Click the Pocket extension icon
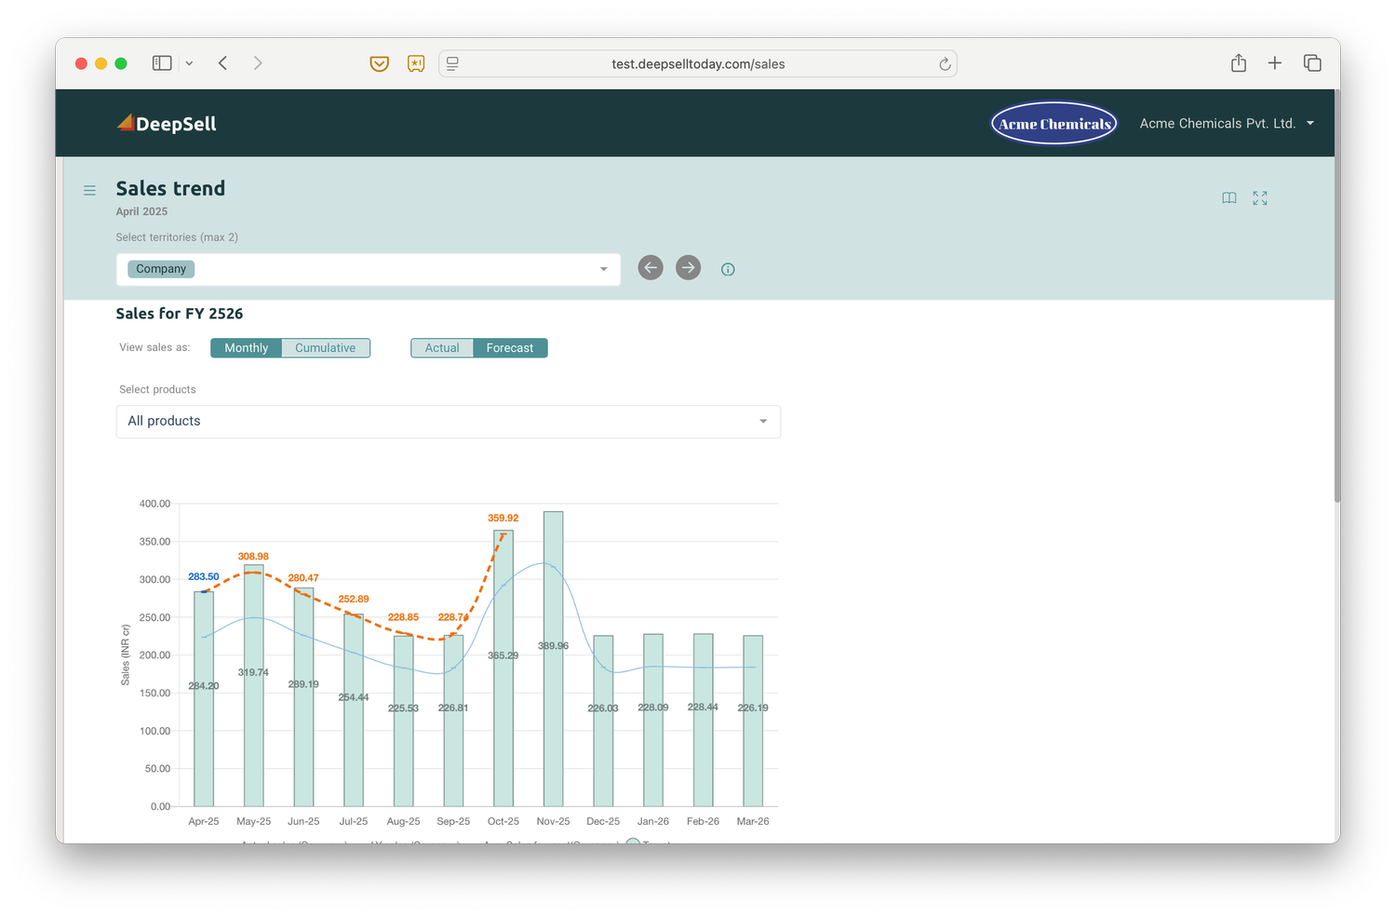 [x=379, y=63]
